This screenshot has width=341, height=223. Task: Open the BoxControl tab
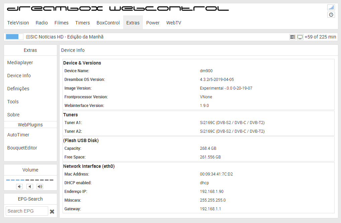[108, 23]
